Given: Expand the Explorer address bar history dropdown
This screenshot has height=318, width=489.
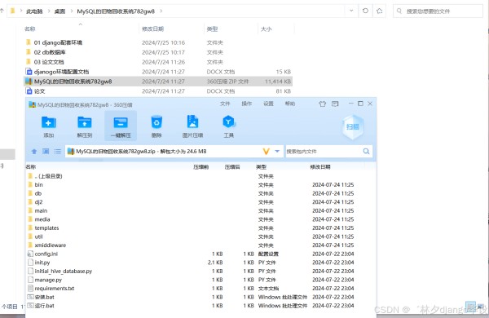Looking at the screenshot, I should point(351,11).
